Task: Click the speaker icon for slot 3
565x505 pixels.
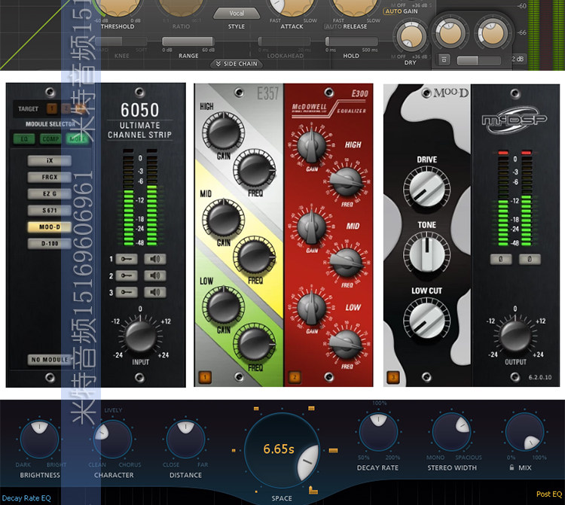Action: [x=155, y=292]
